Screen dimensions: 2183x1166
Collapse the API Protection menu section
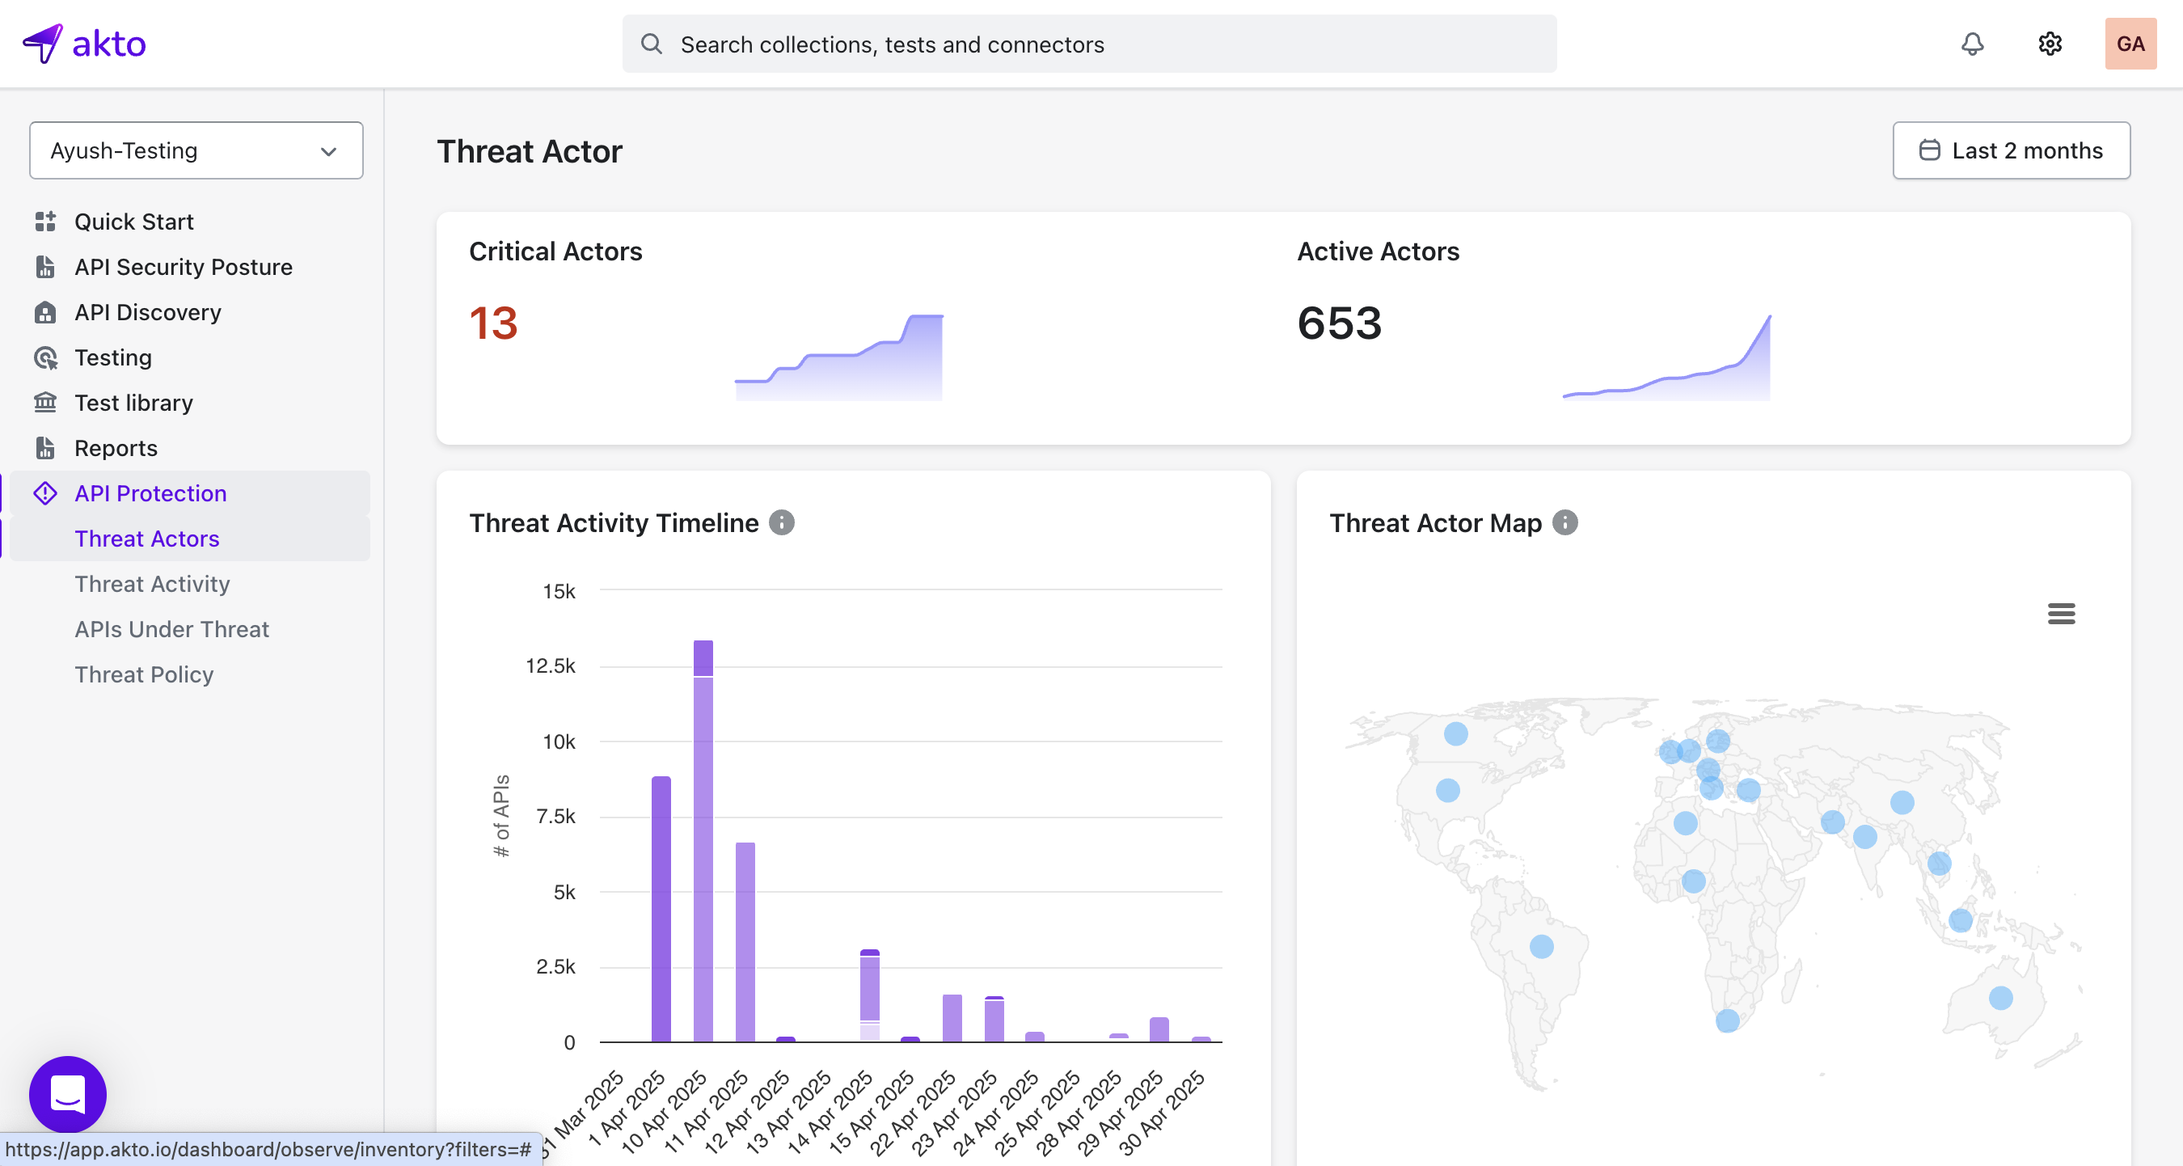point(151,493)
